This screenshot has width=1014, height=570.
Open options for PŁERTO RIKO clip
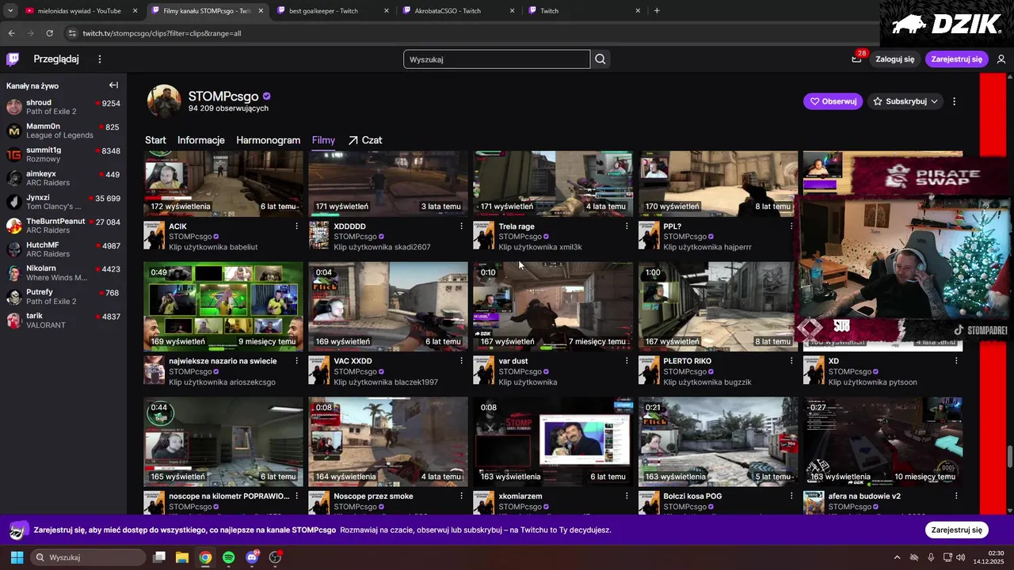coord(791,361)
